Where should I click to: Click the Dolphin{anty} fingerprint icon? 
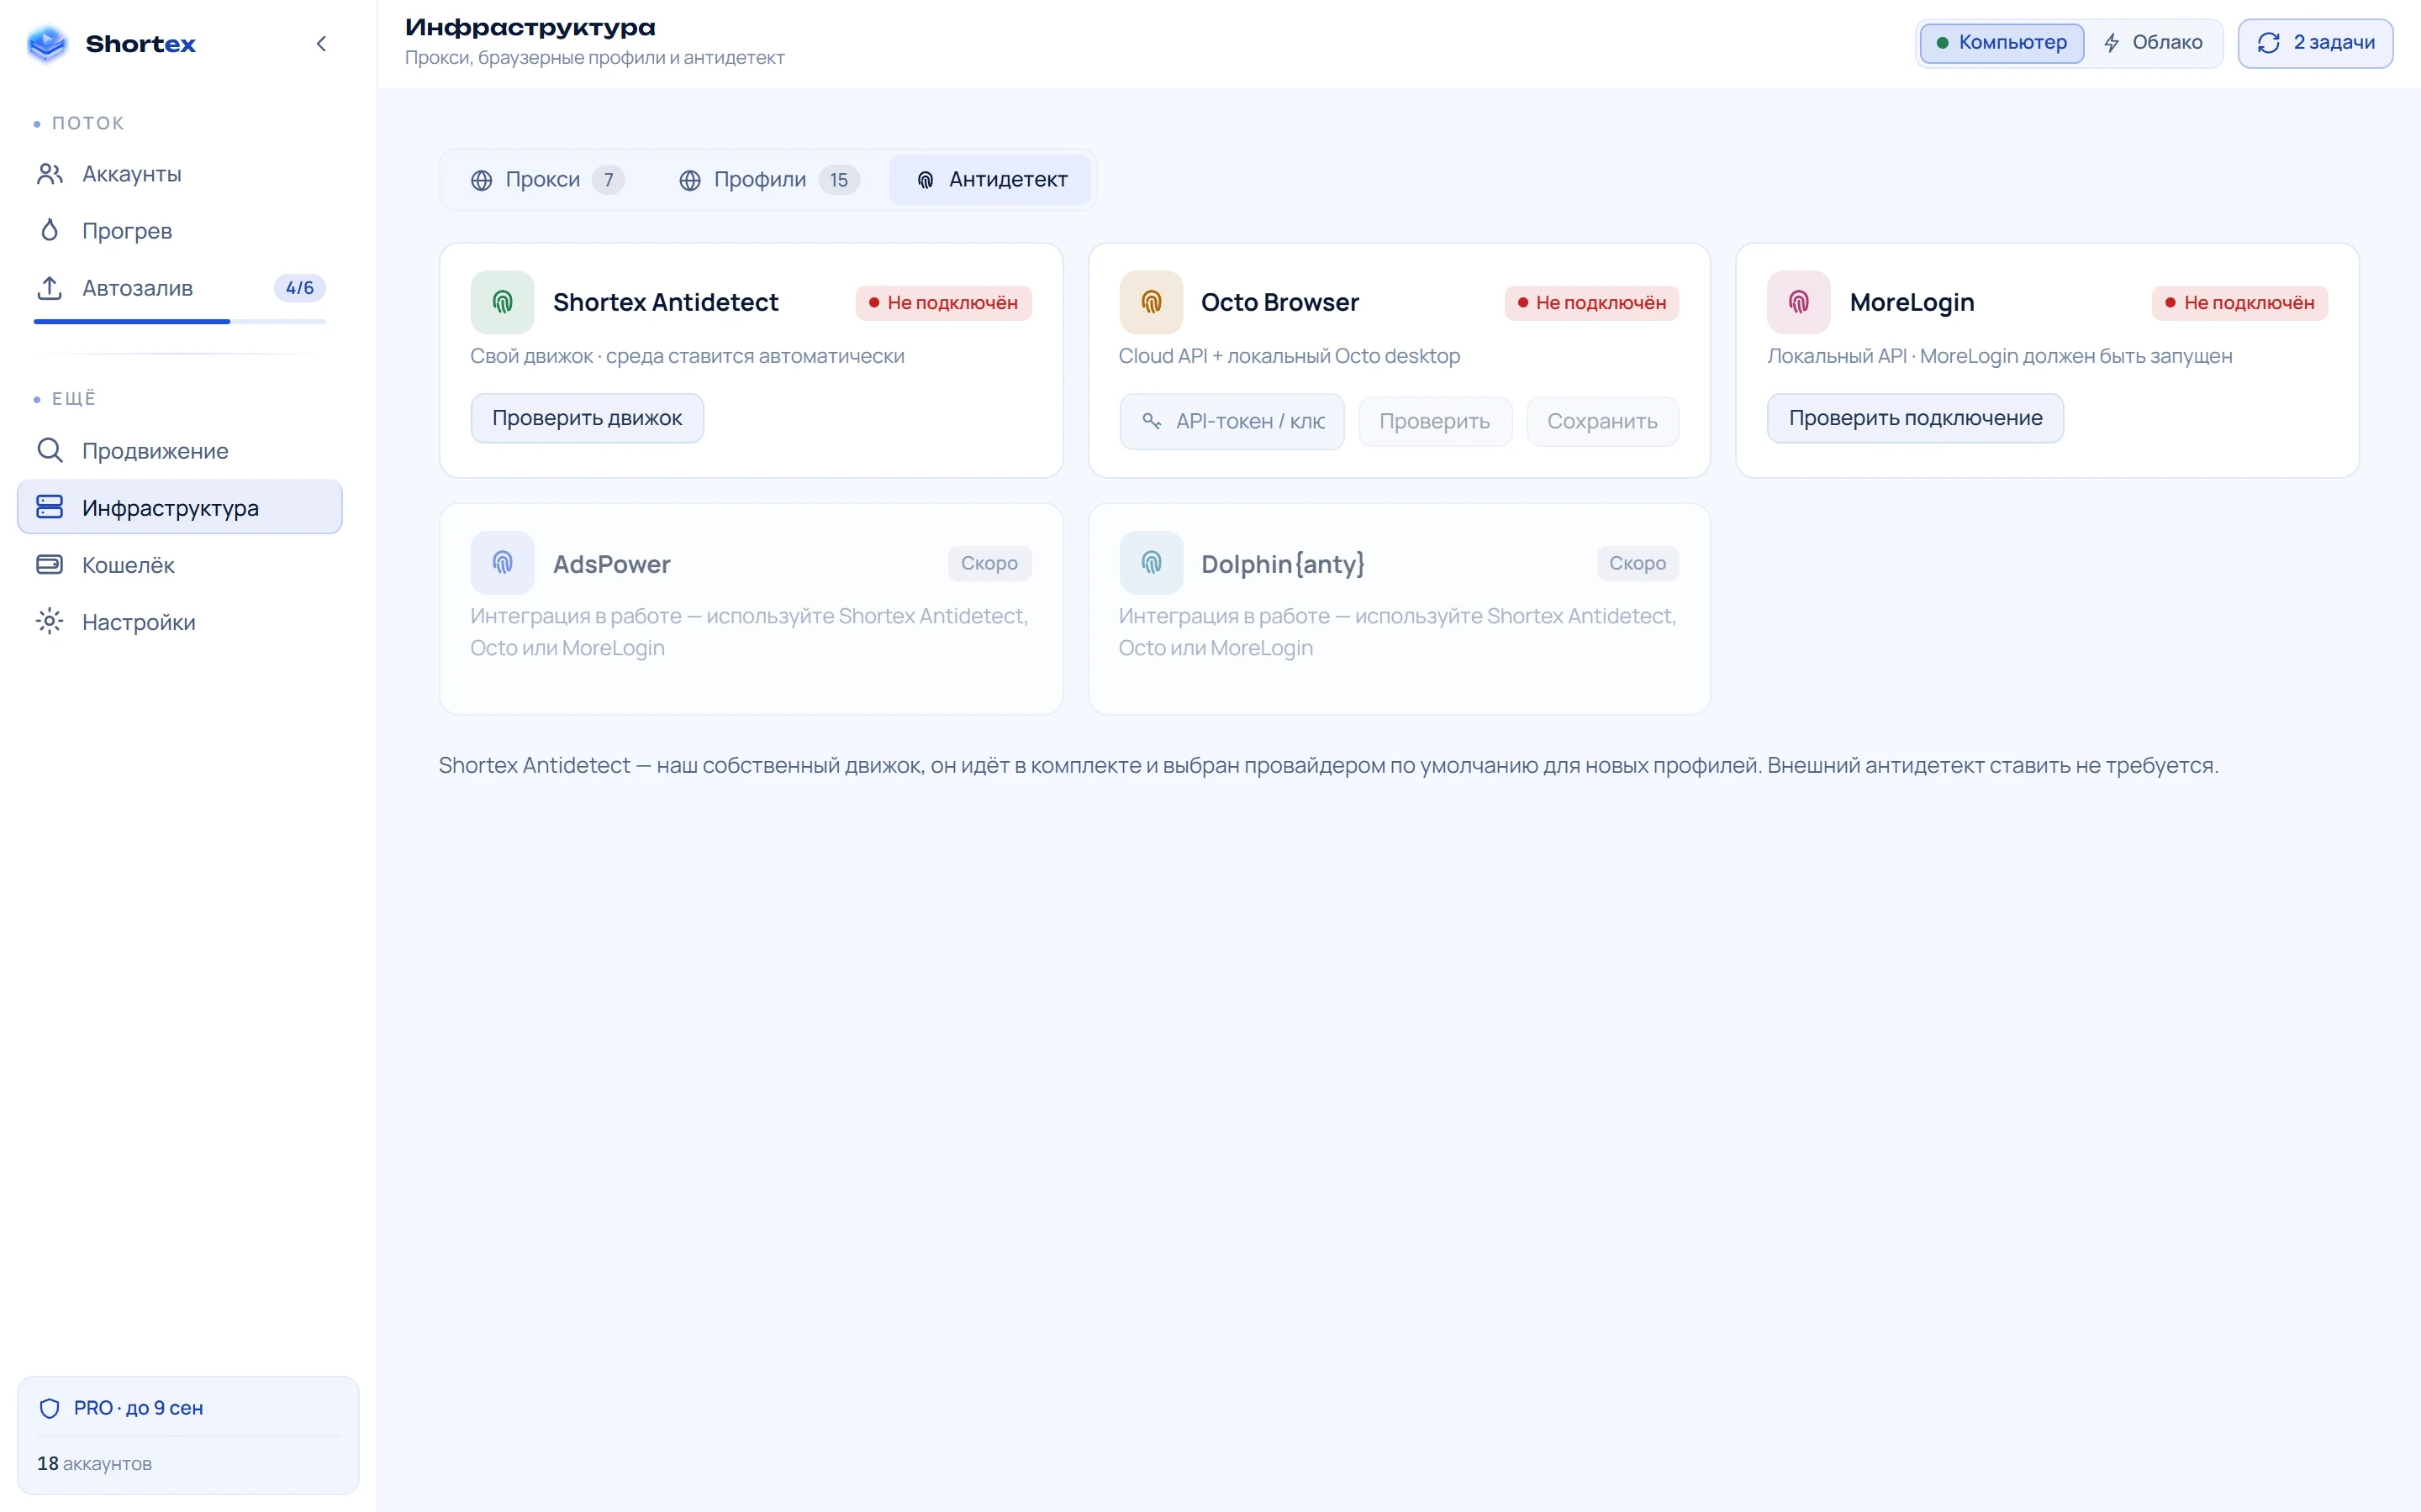click(1152, 563)
